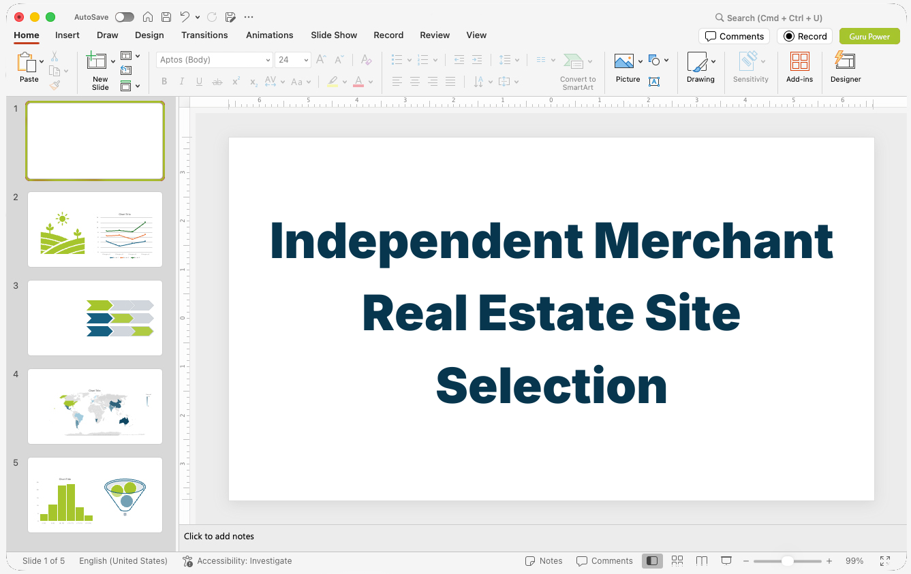The width and height of the screenshot is (911, 574).
Task: Toggle the AutoSave switch
Action: (125, 17)
